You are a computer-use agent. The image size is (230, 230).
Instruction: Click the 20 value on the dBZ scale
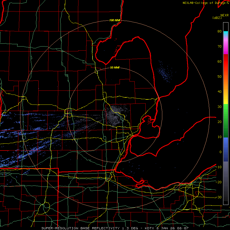pos(220,122)
